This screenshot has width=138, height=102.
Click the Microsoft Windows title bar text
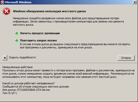[18, 2]
